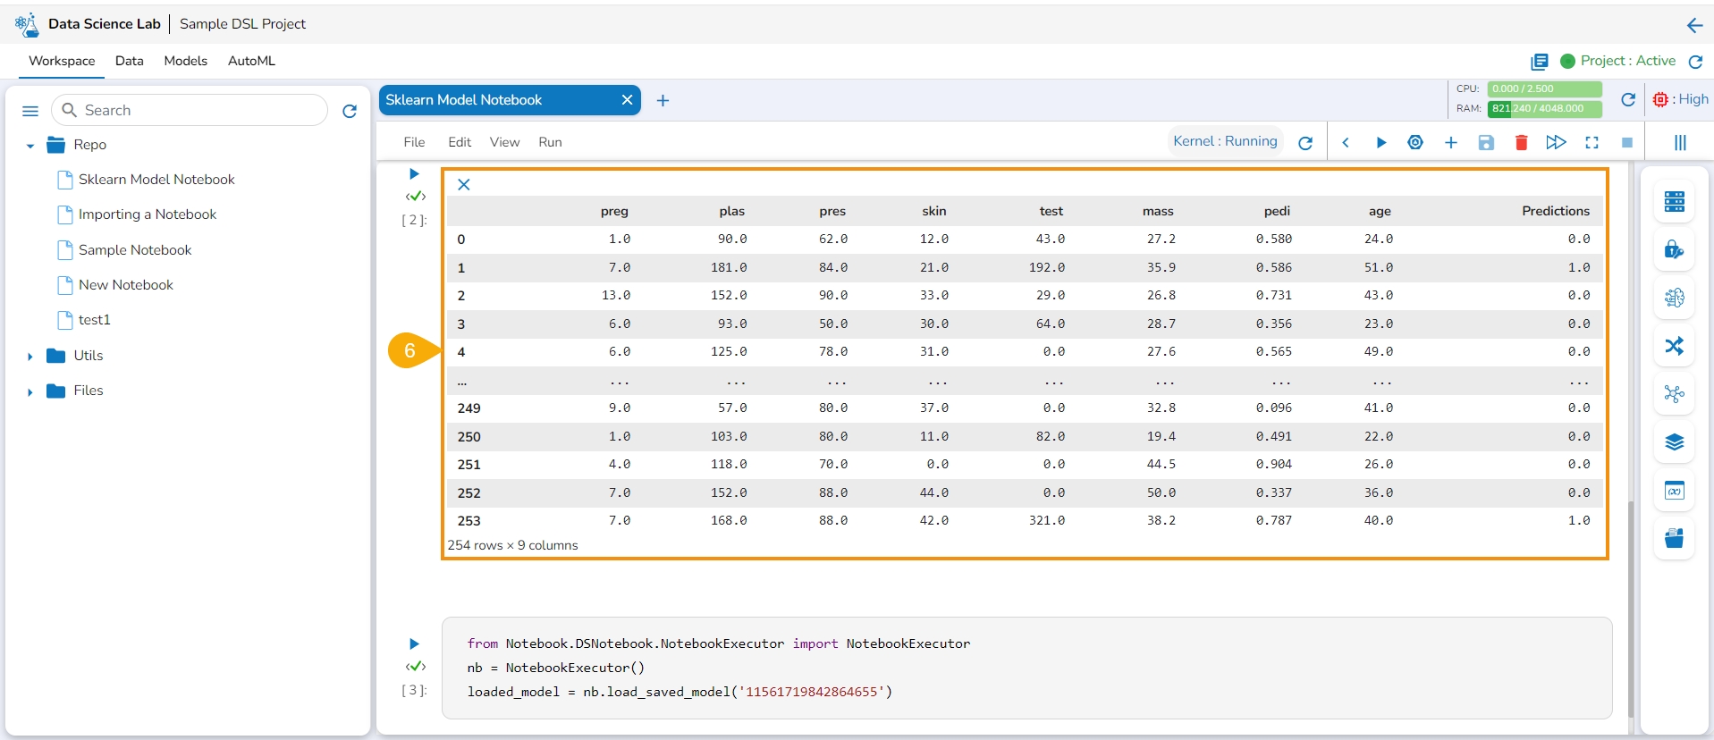The width and height of the screenshot is (1714, 740).
Task: Click the Search input field
Action: (201, 111)
